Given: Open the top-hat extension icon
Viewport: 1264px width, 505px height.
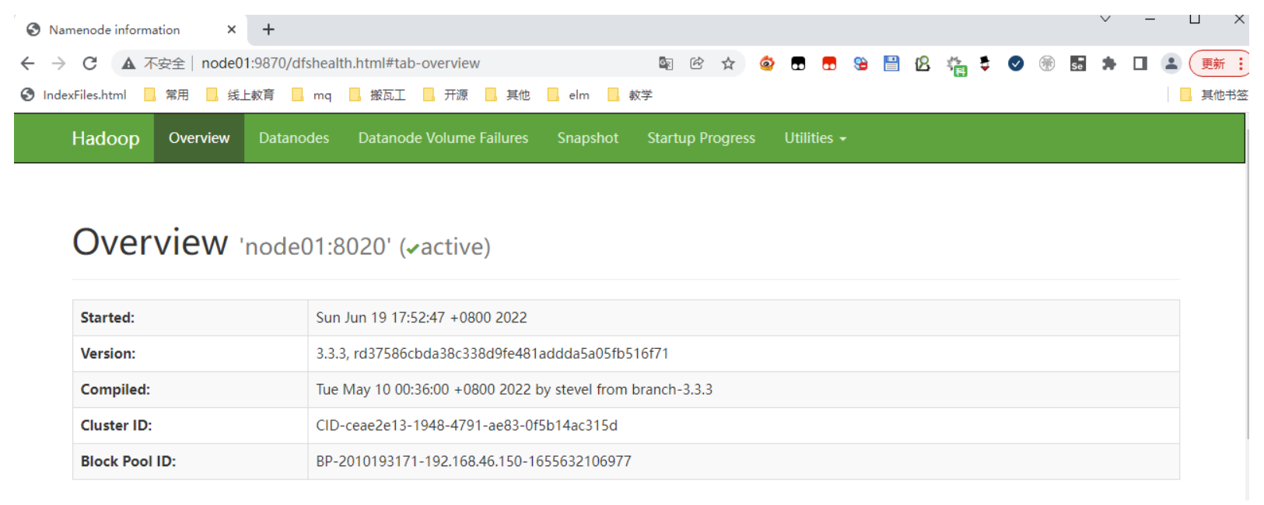Looking at the screenshot, I should pos(985,64).
